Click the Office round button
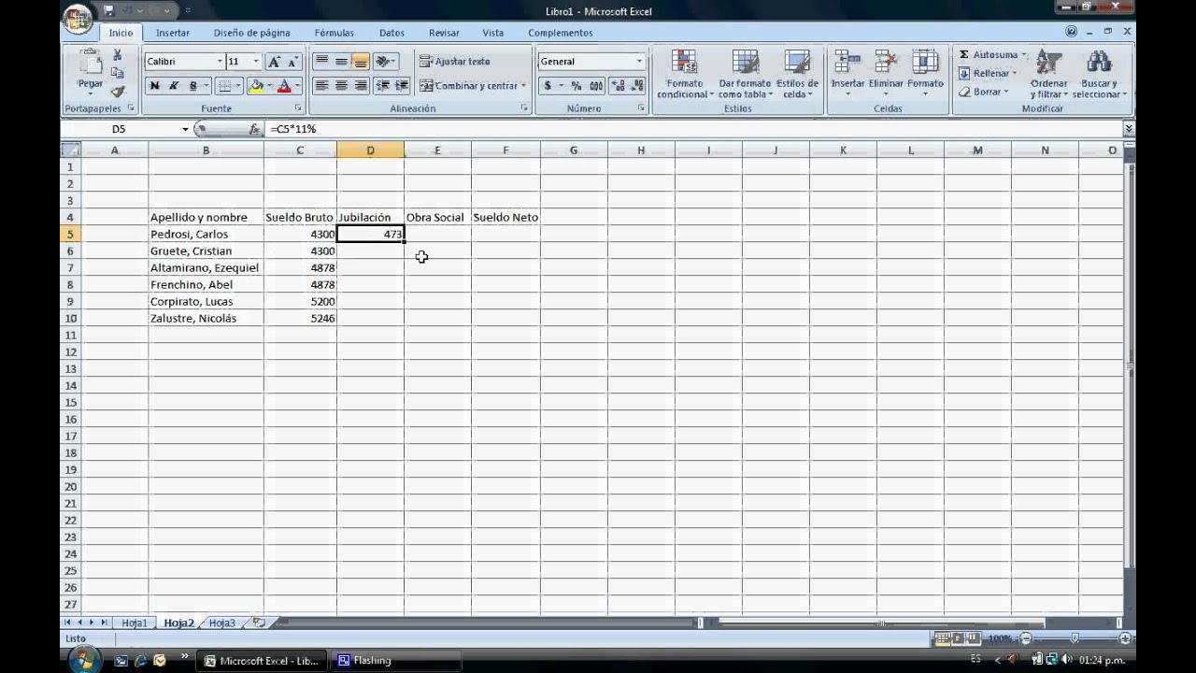This screenshot has width=1196, height=673. coord(78,17)
